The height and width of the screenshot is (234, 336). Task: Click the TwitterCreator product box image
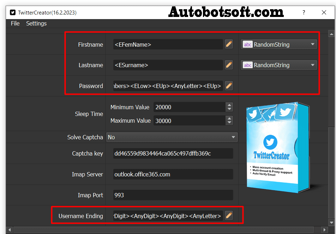point(278,147)
